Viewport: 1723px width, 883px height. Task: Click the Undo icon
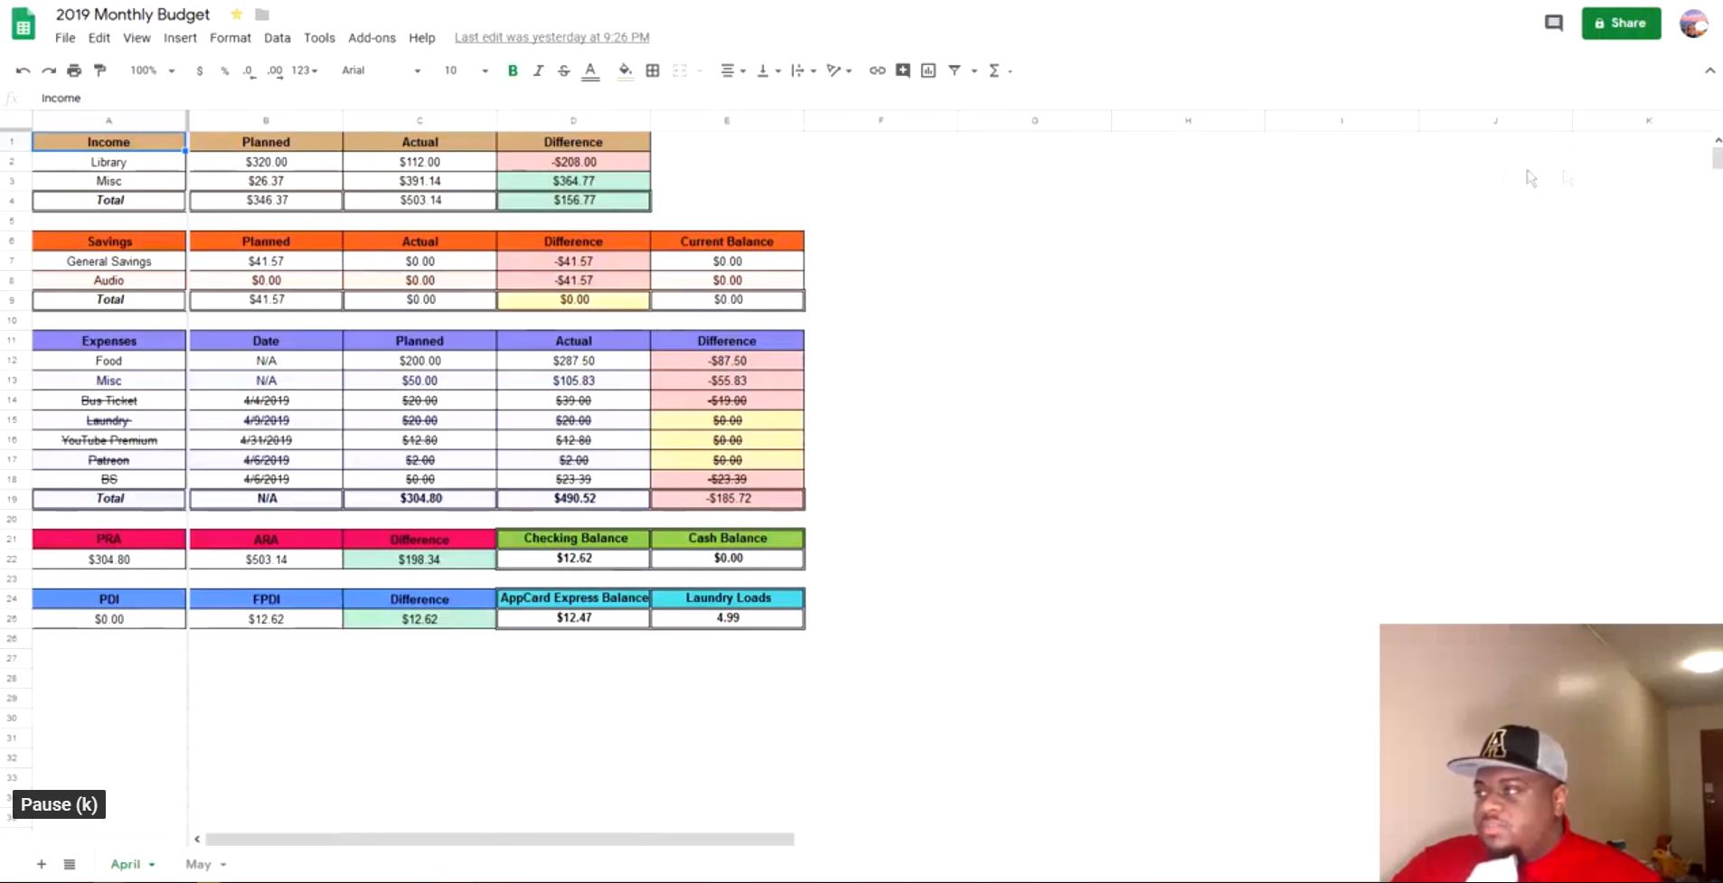(23, 70)
